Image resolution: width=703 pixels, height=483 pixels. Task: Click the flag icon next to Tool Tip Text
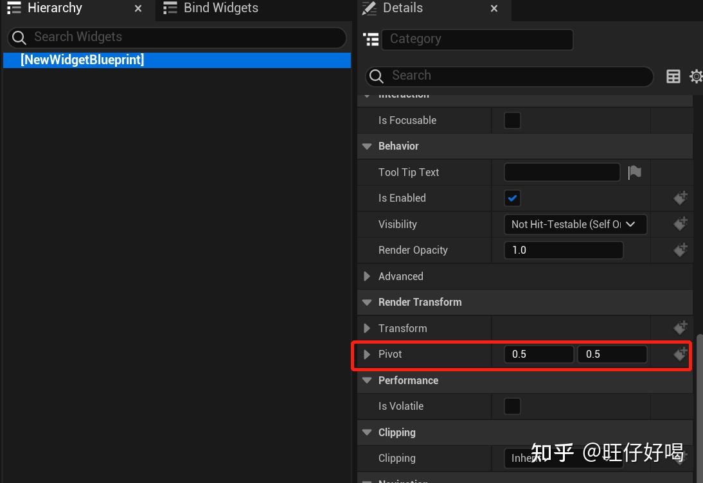click(634, 172)
